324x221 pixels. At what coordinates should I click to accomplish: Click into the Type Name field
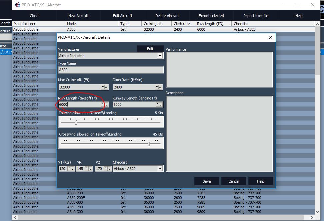tap(111, 70)
